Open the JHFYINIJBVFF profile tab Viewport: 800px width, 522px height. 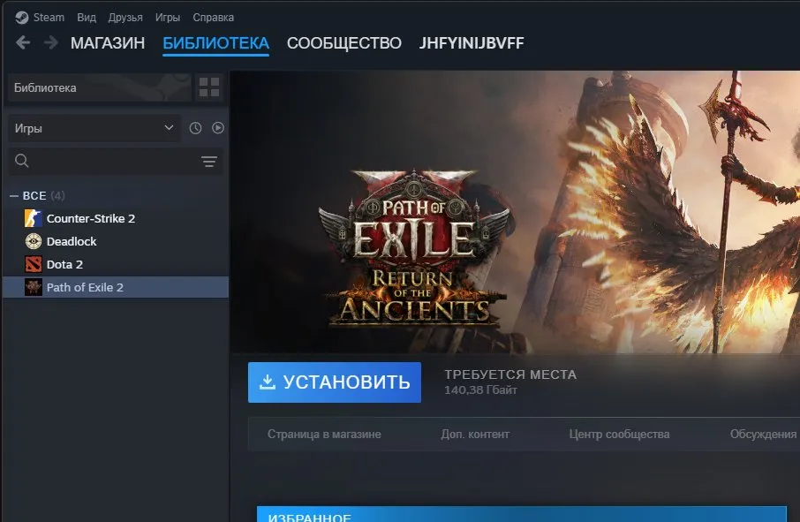pos(472,43)
